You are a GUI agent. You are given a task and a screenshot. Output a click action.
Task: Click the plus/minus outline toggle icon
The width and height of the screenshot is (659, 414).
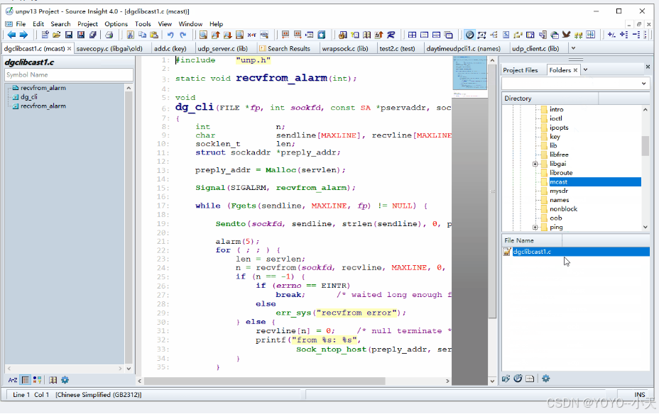tap(611, 35)
